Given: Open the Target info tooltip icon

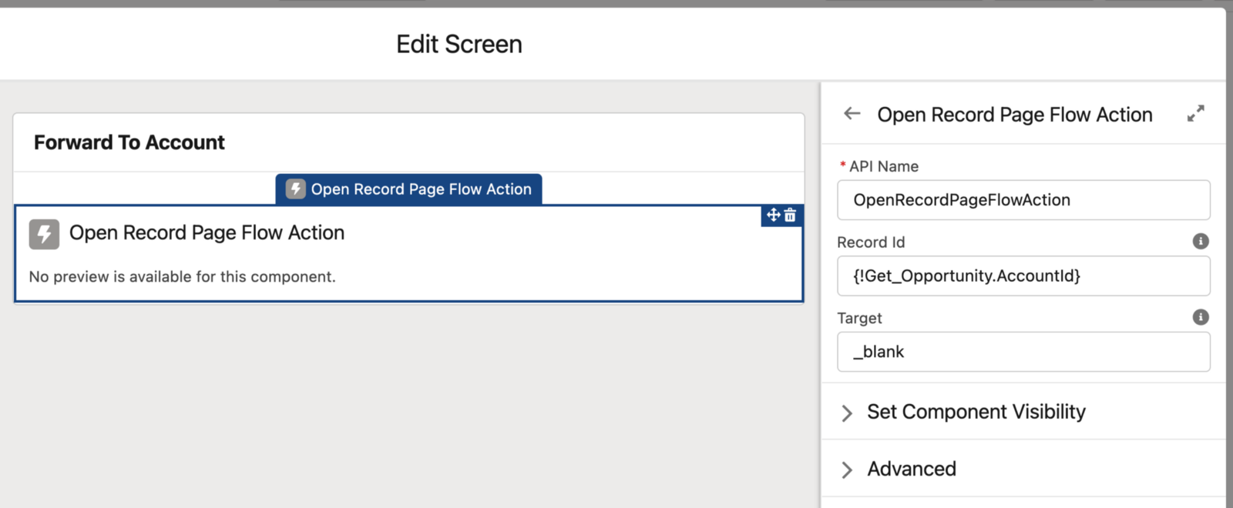Looking at the screenshot, I should 1201,317.
